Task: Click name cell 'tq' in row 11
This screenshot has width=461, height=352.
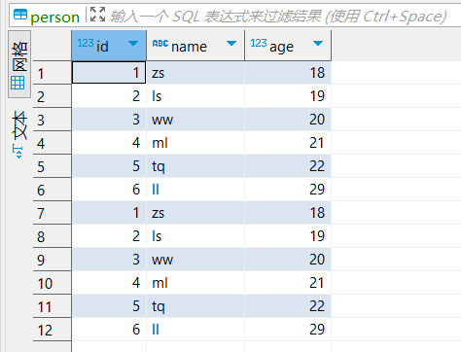Action: pyautogui.click(x=195, y=306)
